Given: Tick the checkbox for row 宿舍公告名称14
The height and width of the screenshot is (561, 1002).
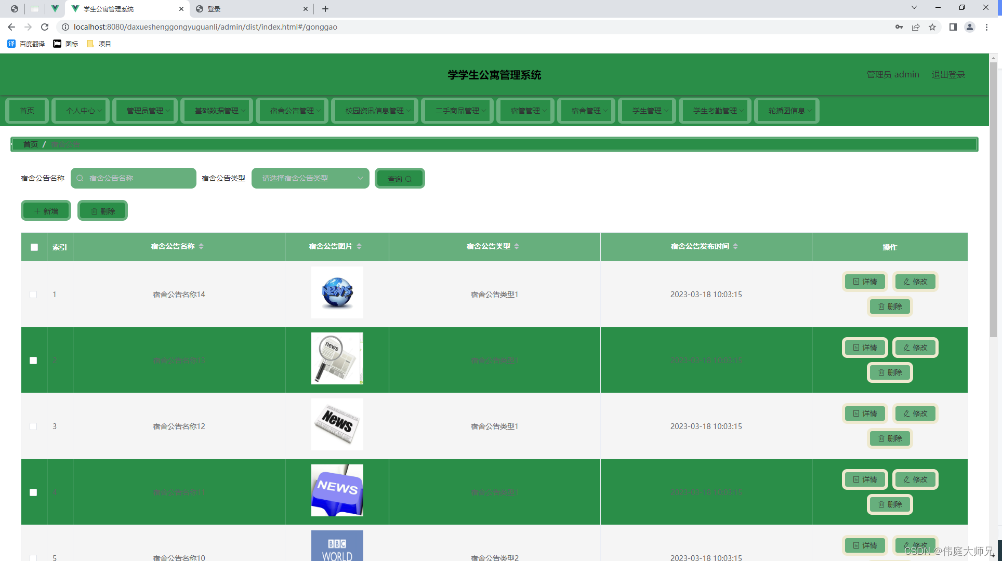Looking at the screenshot, I should click(33, 295).
